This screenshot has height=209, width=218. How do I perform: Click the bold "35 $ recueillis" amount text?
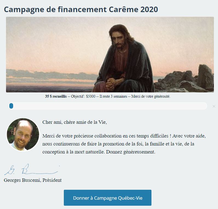pyautogui.click(x=56, y=97)
